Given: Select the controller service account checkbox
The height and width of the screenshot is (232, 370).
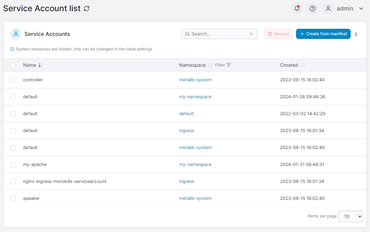Looking at the screenshot, I should click(13, 80).
